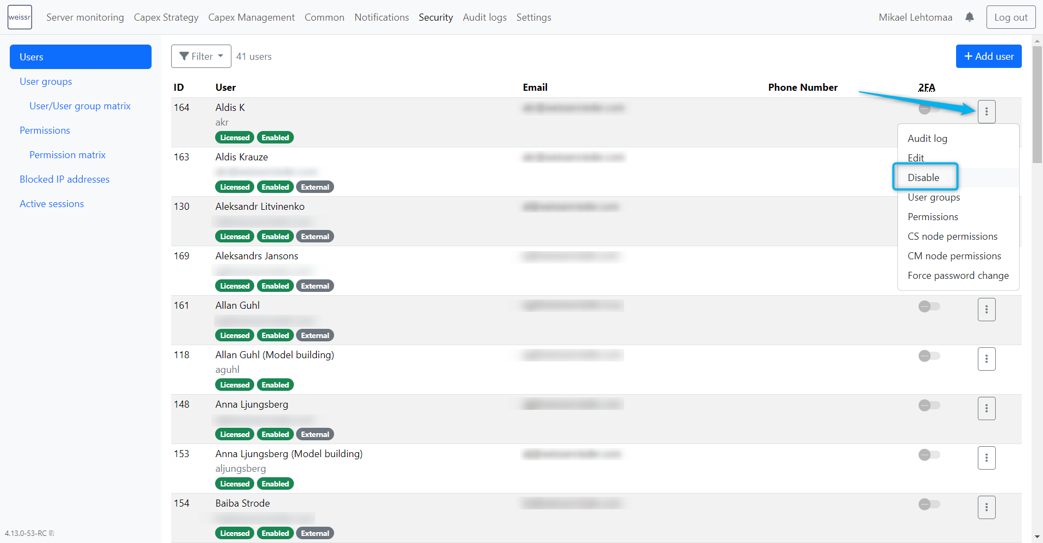The height and width of the screenshot is (543, 1043).
Task: Toggle 2FA for Anna Ljungsberg (Model building)
Action: pos(929,455)
